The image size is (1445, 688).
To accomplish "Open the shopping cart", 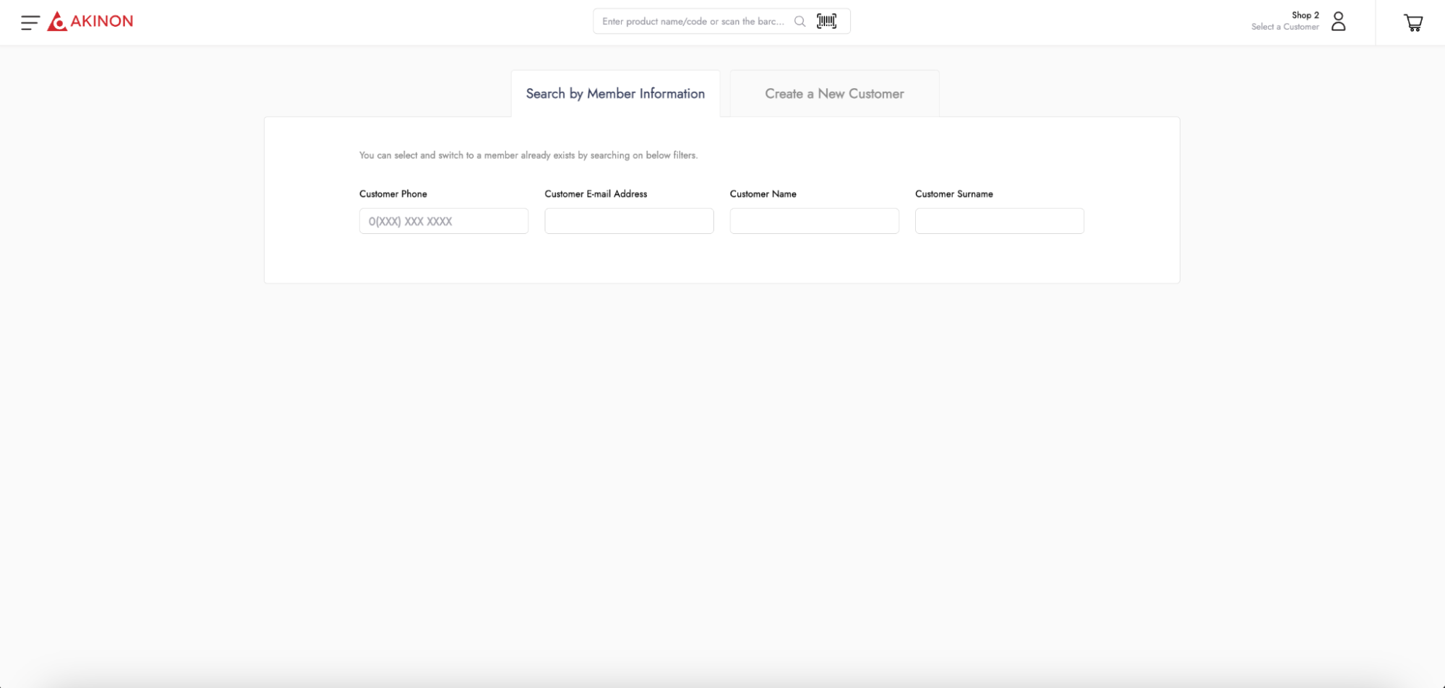I will 1412,23.
